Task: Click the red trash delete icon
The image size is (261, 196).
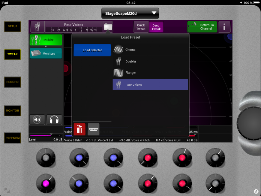Action: pos(79,129)
